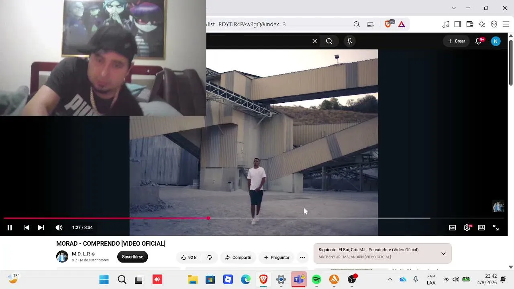Toggle subtitles on the video

452,228
